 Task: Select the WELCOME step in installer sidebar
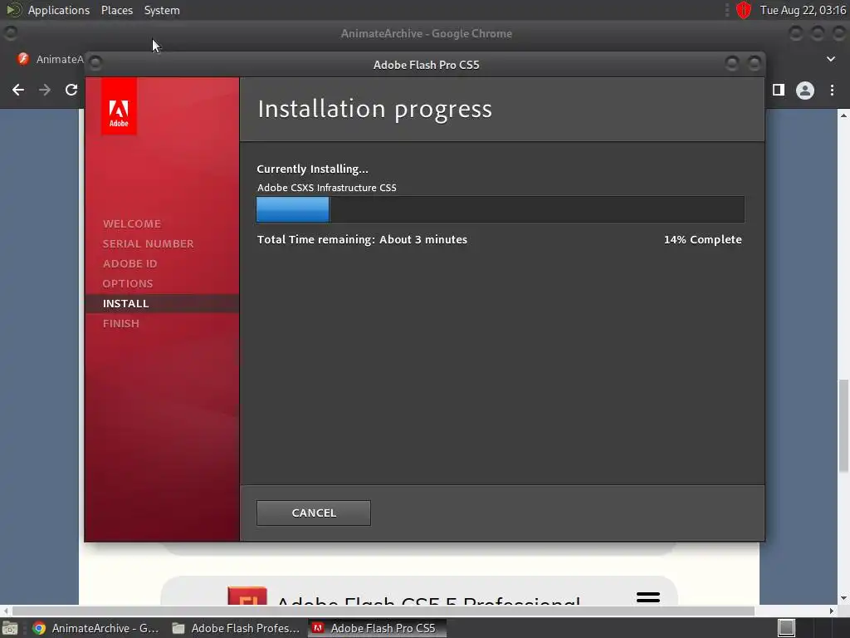132,223
